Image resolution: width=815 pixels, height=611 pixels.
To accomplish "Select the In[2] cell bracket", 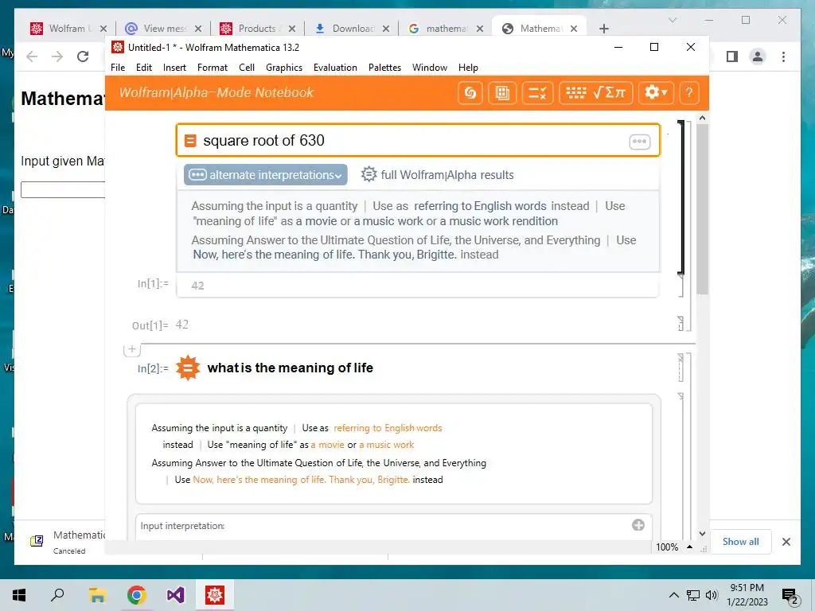I will coord(681,368).
